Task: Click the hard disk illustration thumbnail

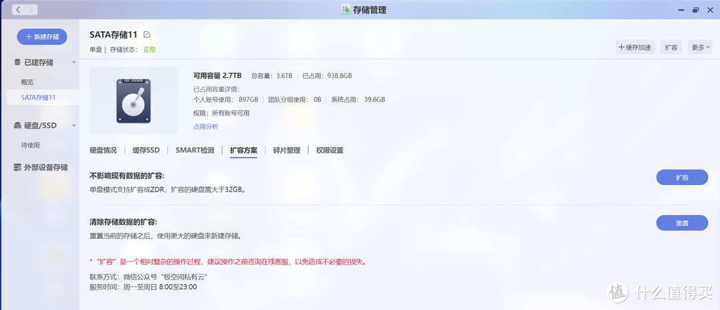Action: tap(133, 100)
